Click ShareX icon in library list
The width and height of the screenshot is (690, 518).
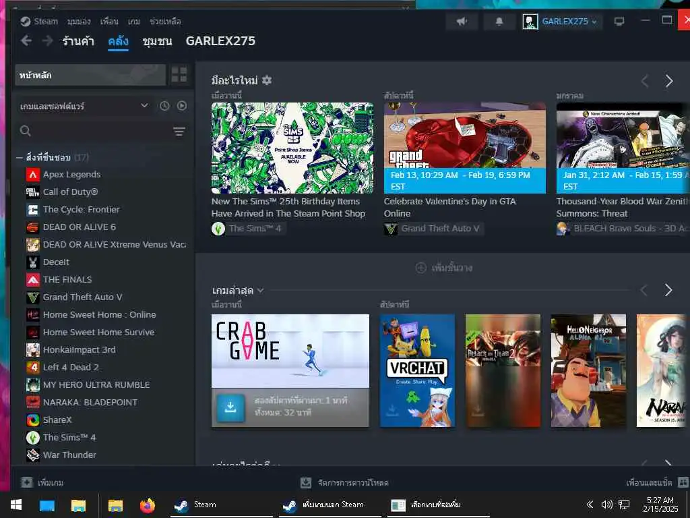33,420
